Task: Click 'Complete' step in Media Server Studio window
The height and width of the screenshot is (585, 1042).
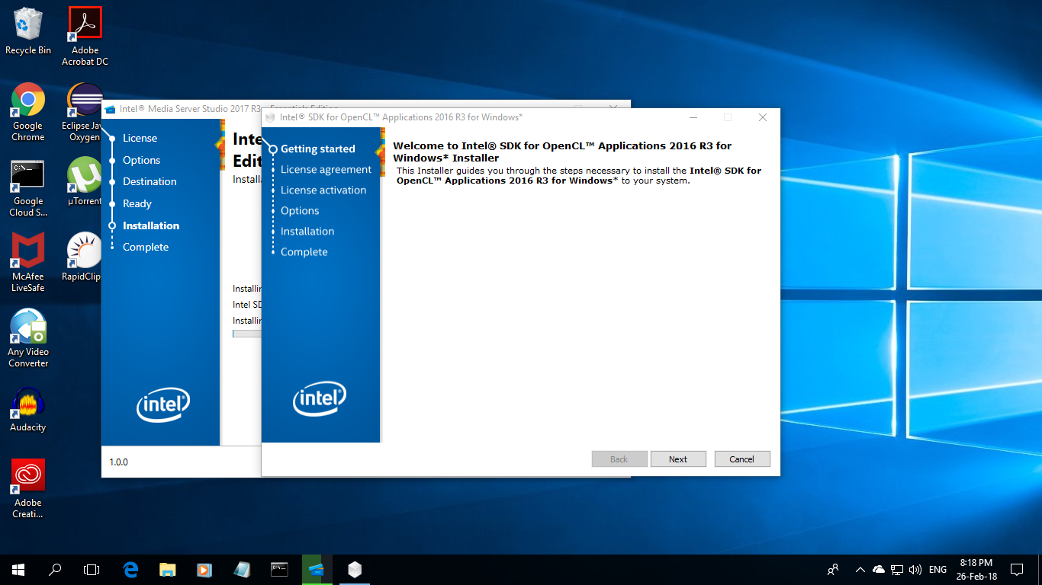Action: click(x=146, y=248)
